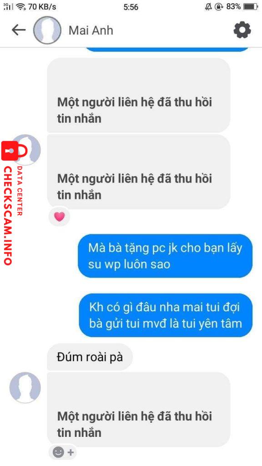
Task: Tap the last recalled message bubble
Action: 139,409
